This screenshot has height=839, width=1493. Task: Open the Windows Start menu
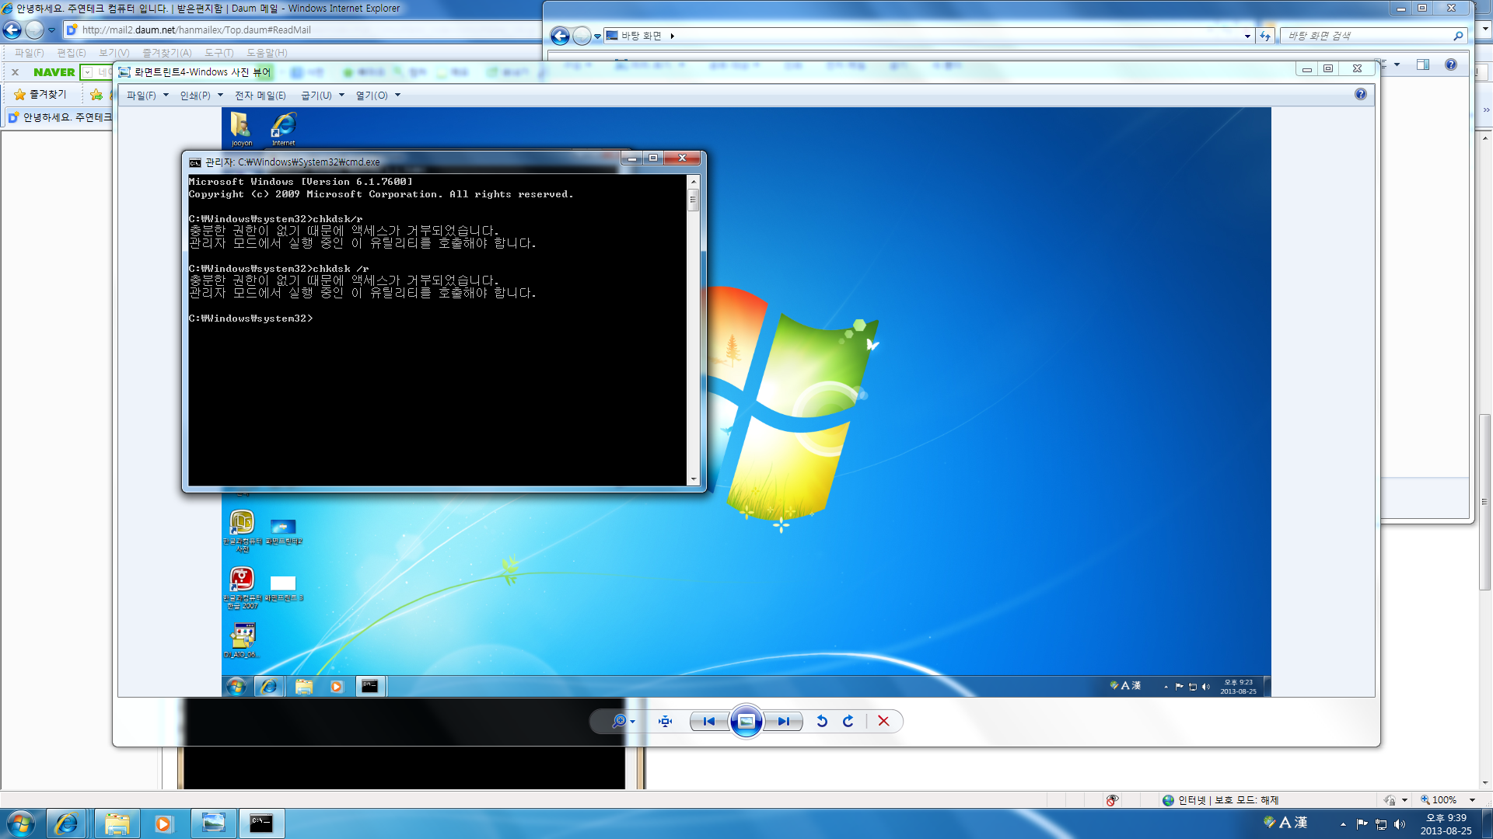21,823
